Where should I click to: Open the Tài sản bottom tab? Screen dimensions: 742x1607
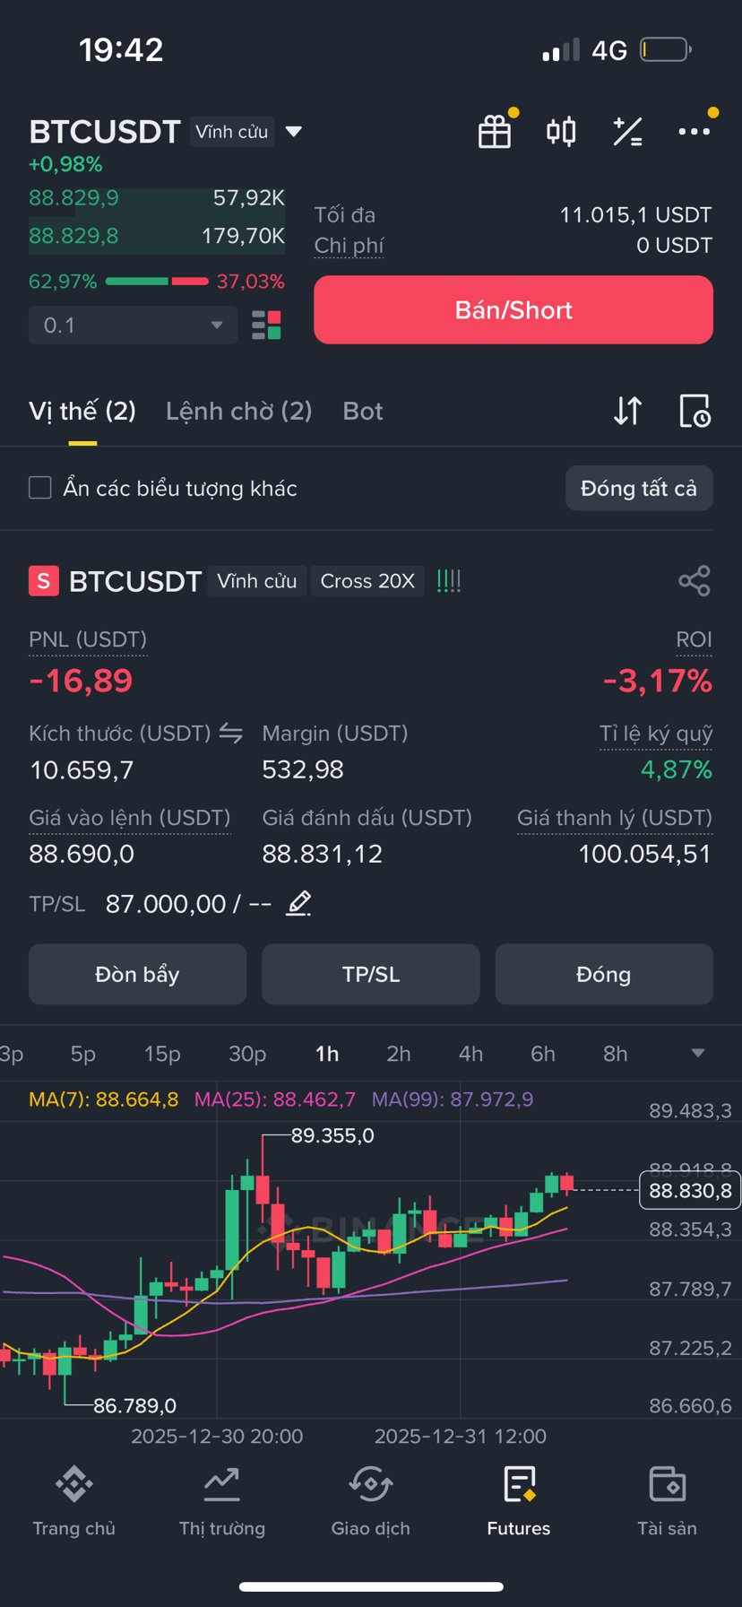tap(667, 1503)
